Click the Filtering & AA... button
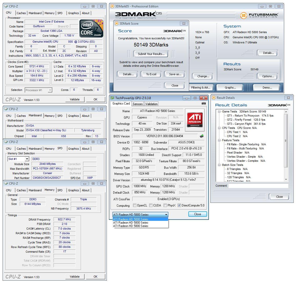 click(x=201, y=88)
